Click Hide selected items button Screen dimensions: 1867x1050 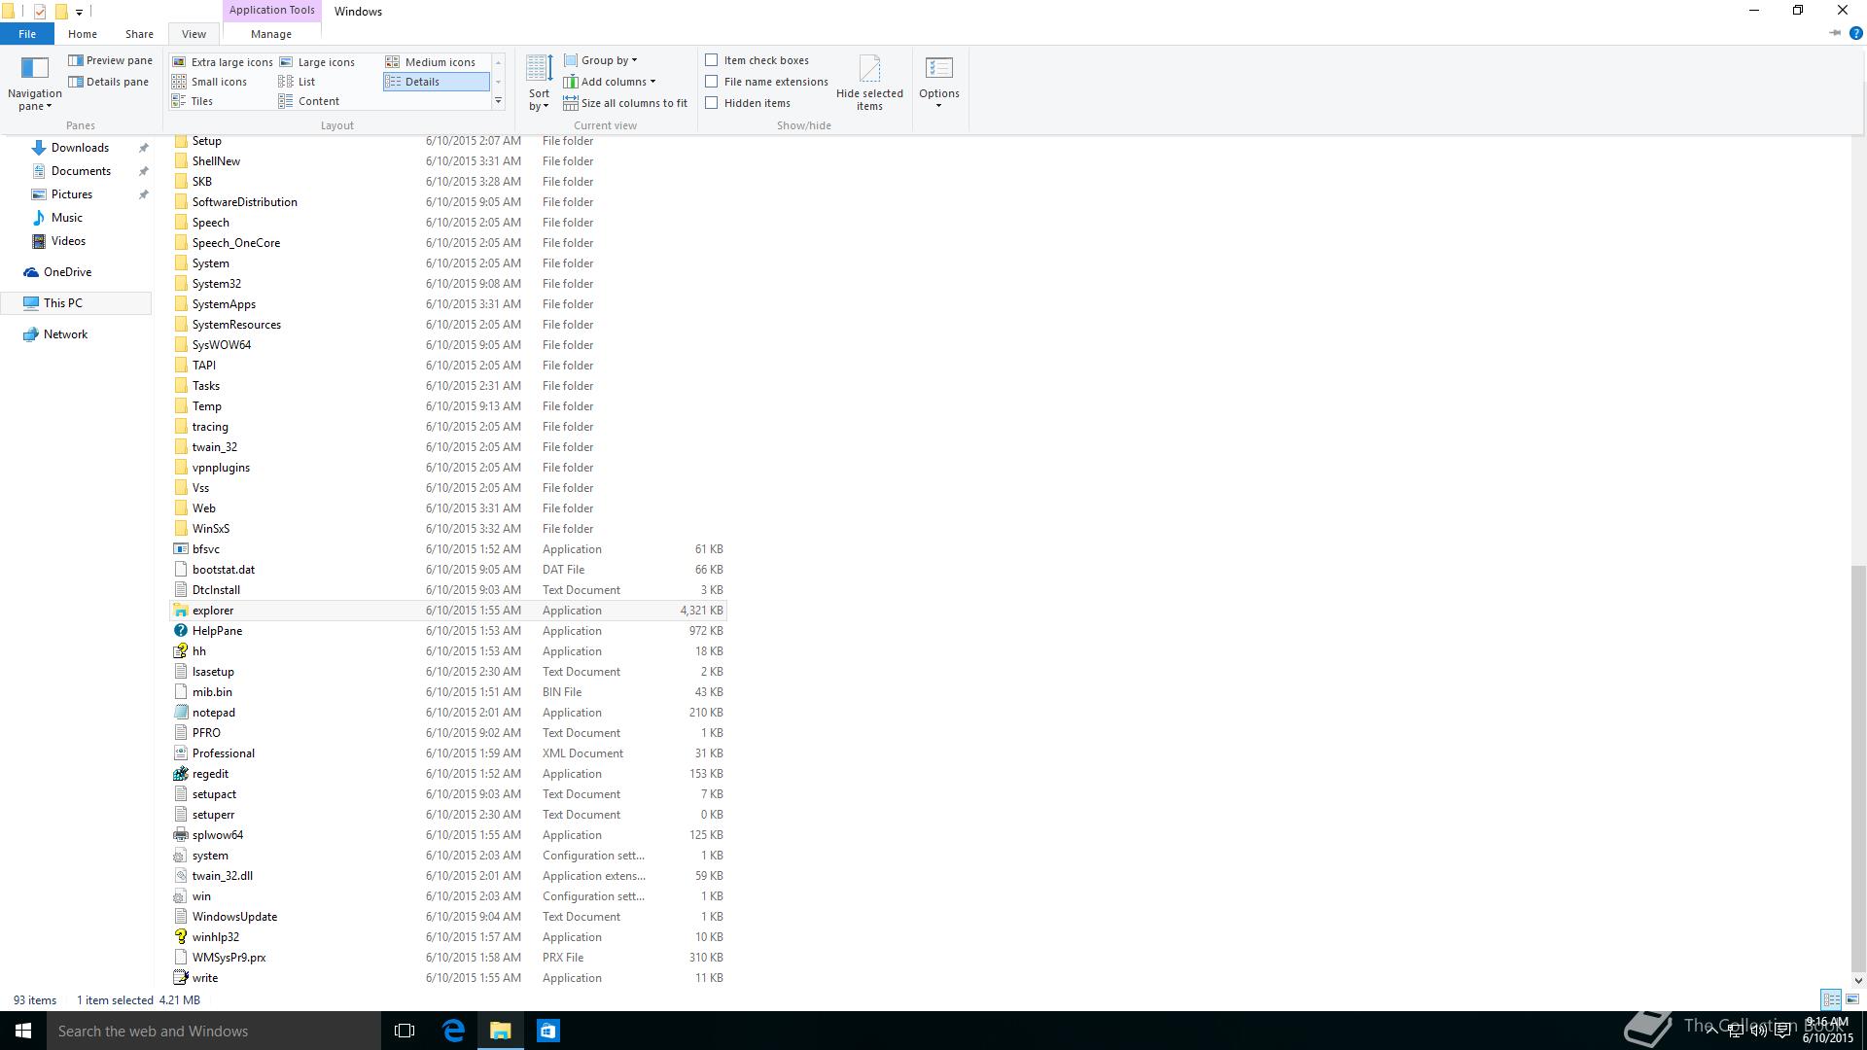[x=869, y=84]
